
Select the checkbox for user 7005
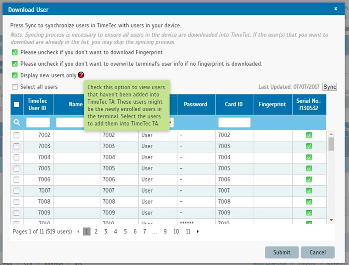tap(17, 169)
